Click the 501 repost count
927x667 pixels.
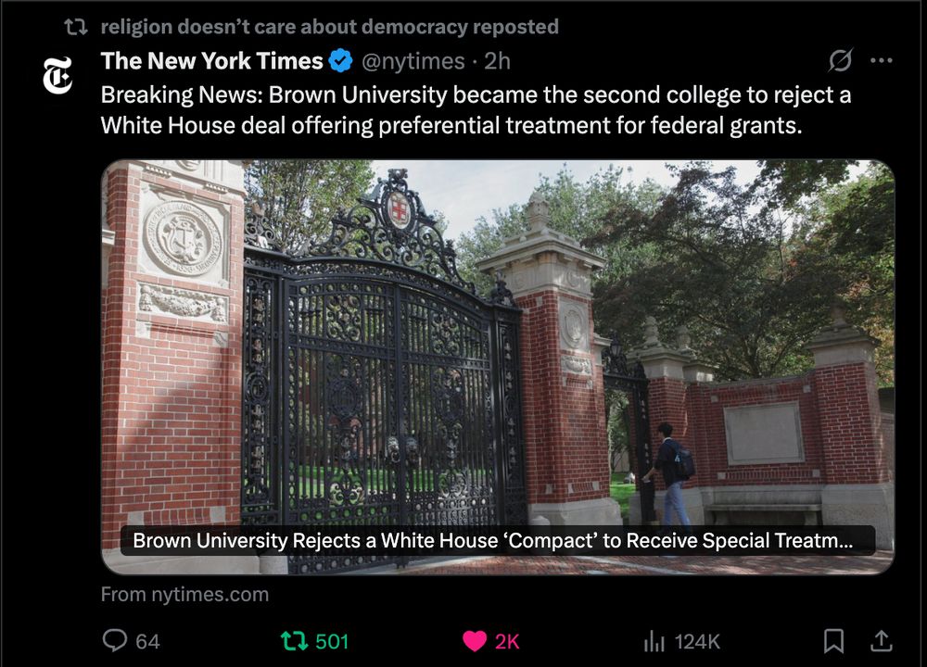332,642
